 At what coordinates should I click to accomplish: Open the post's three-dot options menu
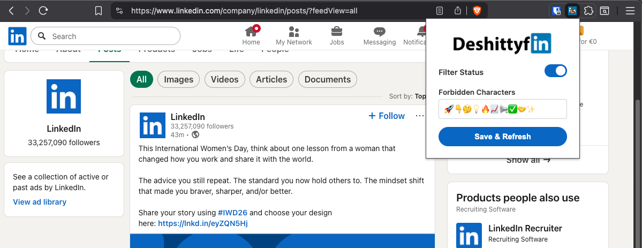[420, 116]
